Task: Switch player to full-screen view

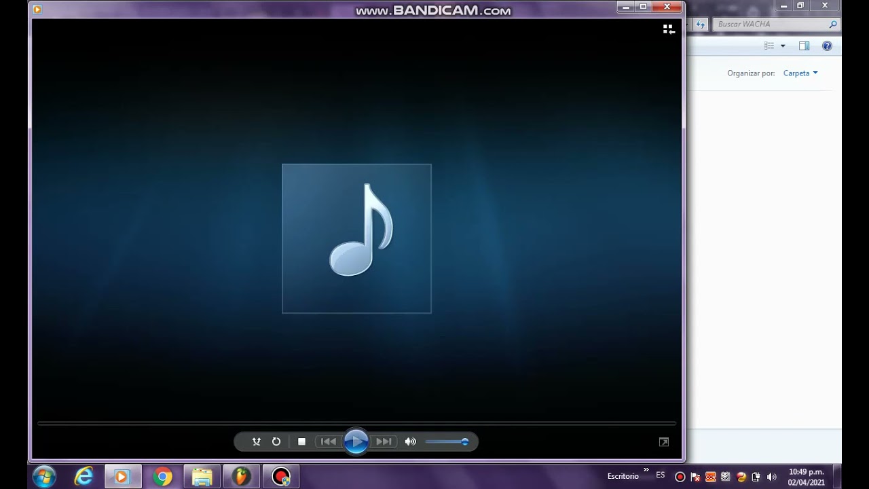Action: pyautogui.click(x=664, y=442)
